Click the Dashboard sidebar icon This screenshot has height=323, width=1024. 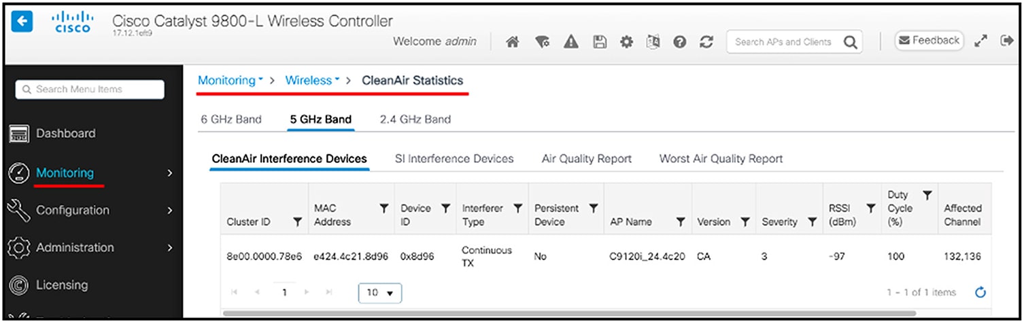[x=18, y=134]
